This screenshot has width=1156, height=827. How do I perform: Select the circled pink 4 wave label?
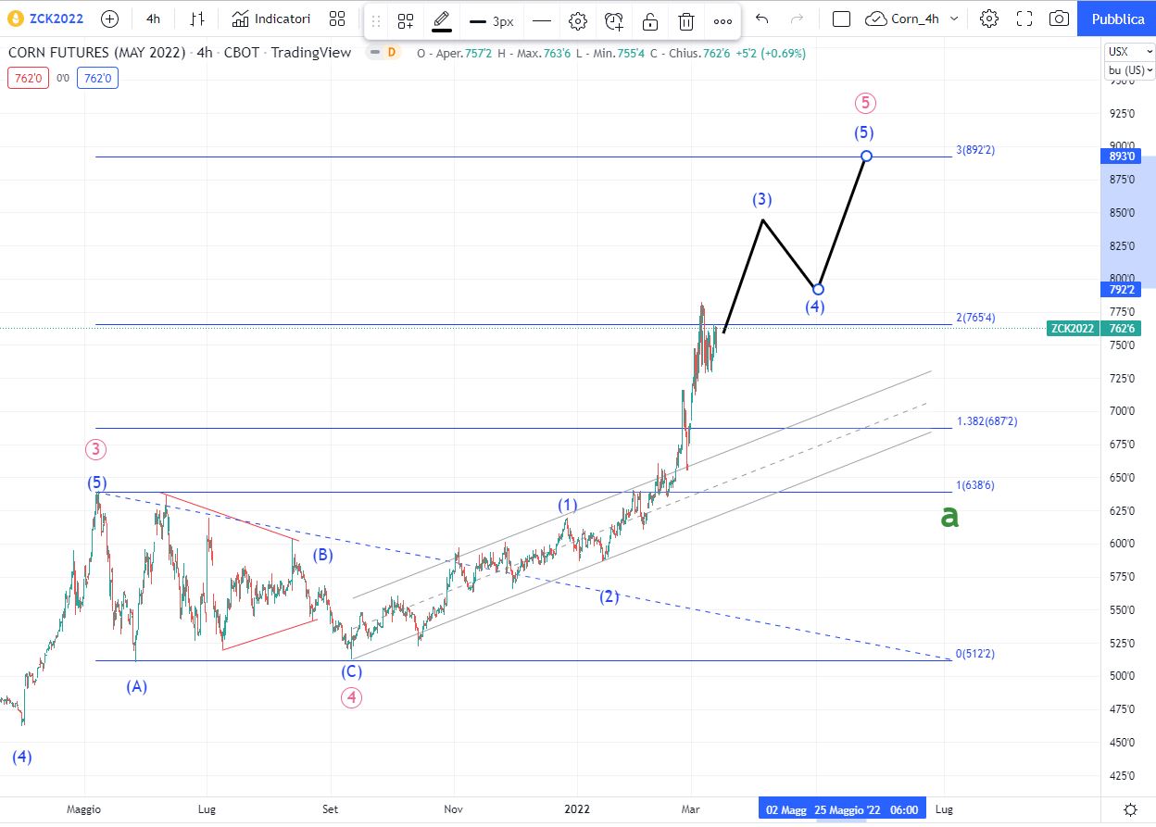coord(351,697)
